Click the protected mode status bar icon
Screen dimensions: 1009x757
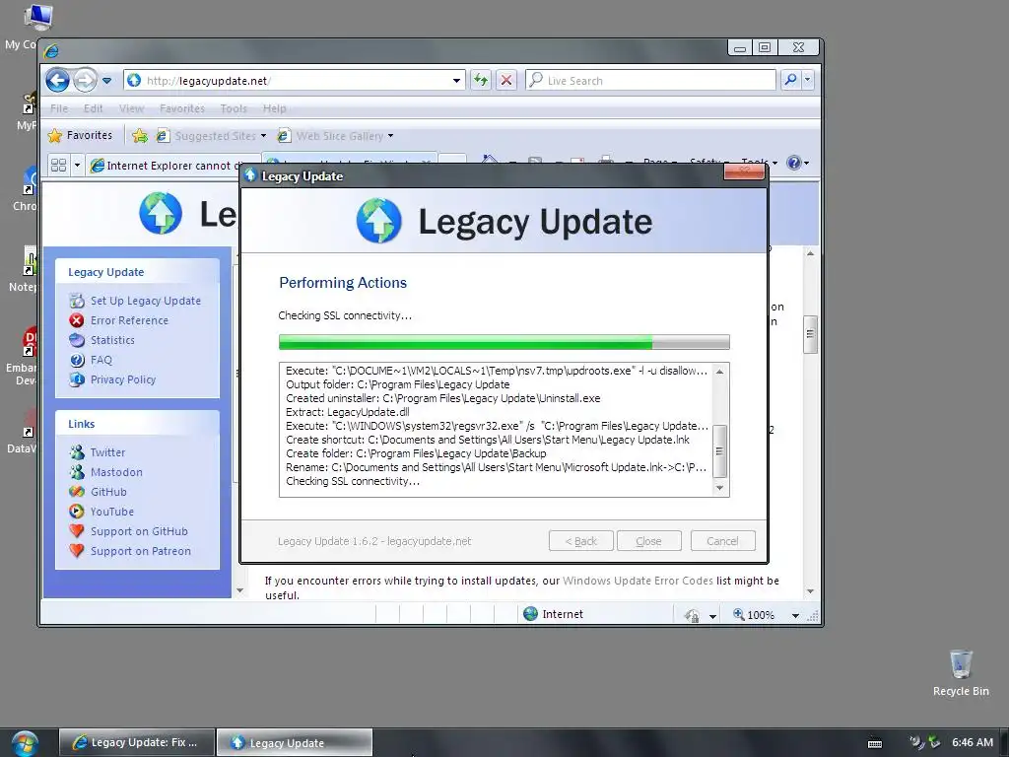693,615
